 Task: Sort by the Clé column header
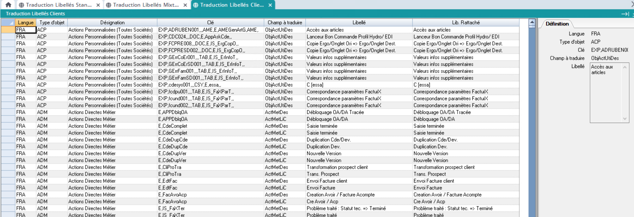210,23
